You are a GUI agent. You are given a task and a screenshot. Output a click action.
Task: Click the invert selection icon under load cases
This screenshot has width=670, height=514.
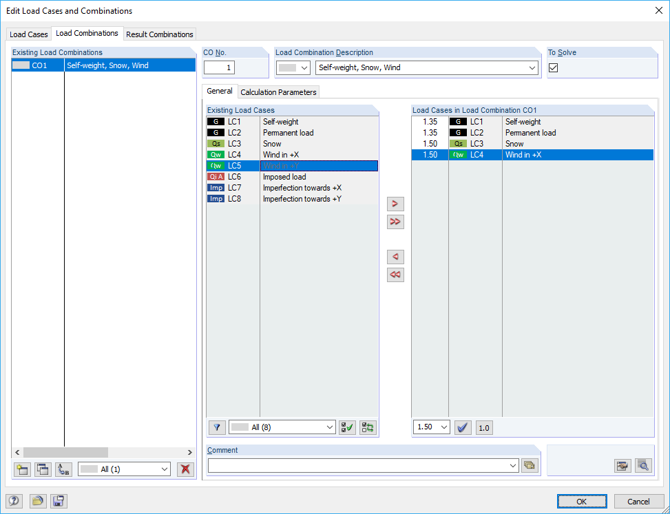click(368, 427)
